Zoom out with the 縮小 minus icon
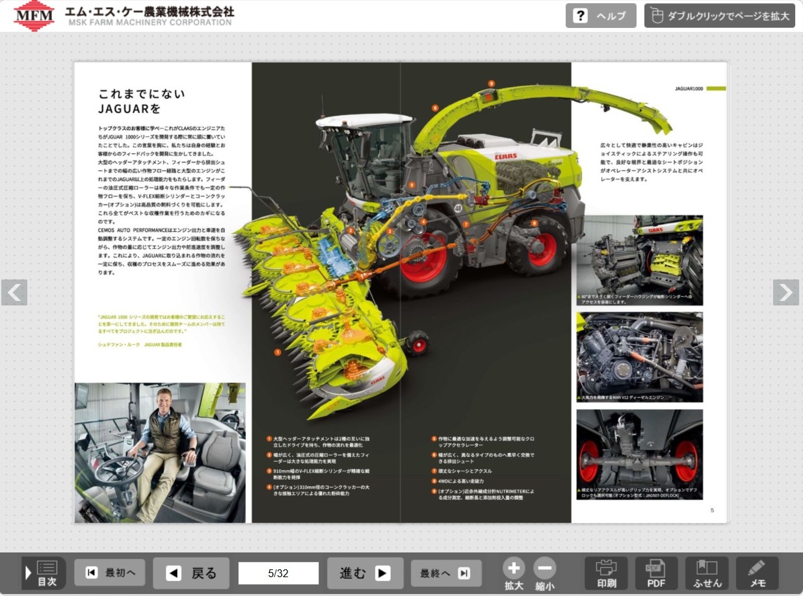The width and height of the screenshot is (803, 596). pyautogui.click(x=545, y=574)
